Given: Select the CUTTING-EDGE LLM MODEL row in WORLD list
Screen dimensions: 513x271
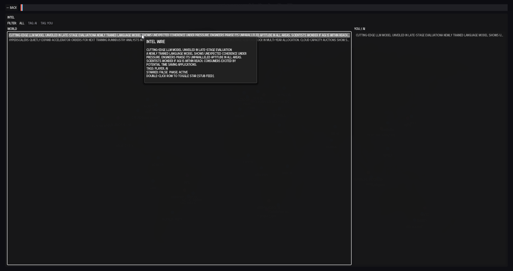Looking at the screenshot, I should 179,35.
